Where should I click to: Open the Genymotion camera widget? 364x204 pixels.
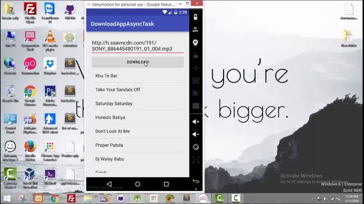click(x=196, y=42)
